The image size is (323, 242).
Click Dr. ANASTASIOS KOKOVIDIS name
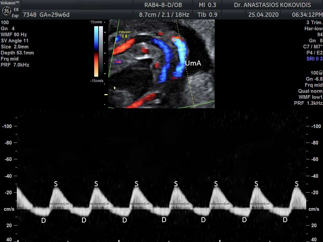pyautogui.click(x=272, y=5)
